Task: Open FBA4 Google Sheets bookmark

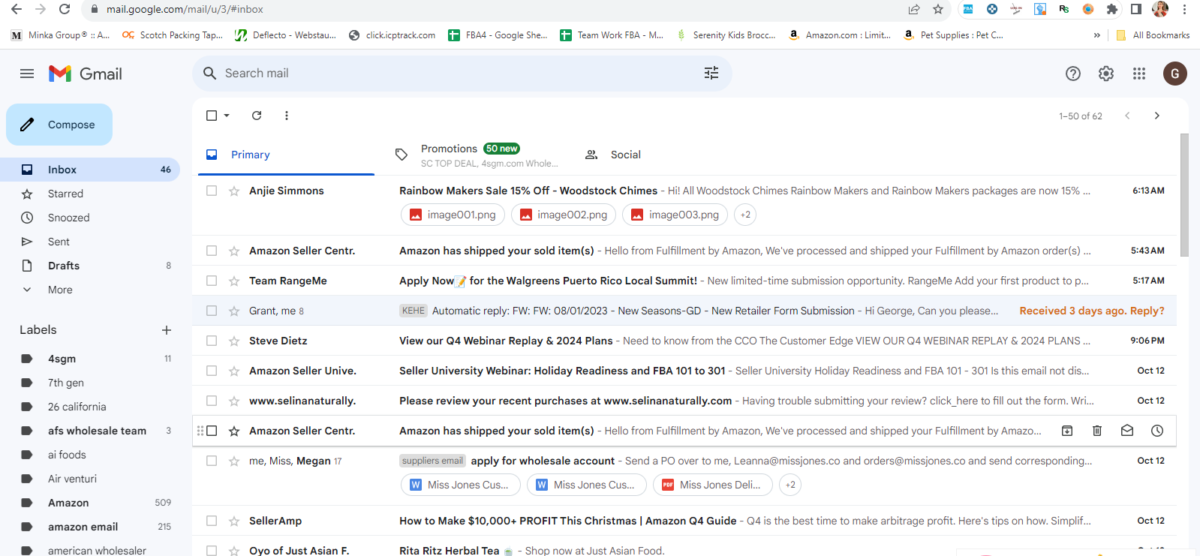Action: [x=498, y=35]
